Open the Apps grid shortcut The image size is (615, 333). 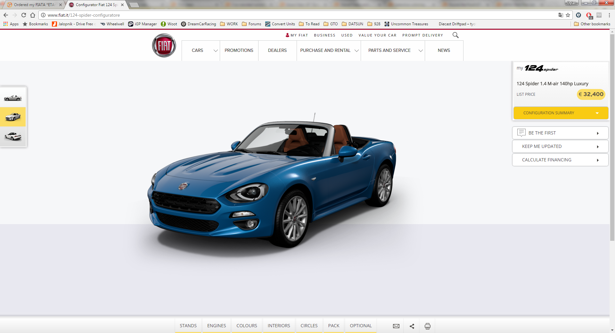(11, 24)
